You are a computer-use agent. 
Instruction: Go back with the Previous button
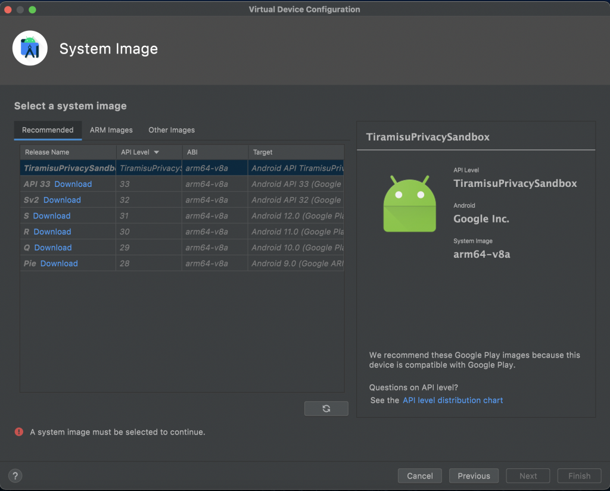(x=474, y=476)
